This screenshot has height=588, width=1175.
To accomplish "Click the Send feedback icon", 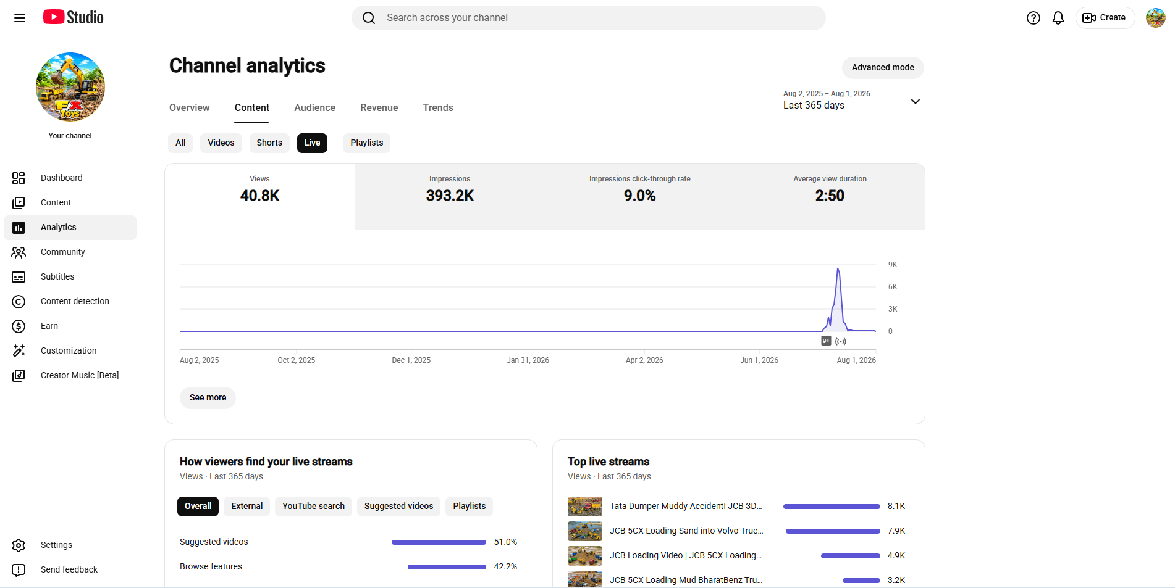I will point(19,570).
